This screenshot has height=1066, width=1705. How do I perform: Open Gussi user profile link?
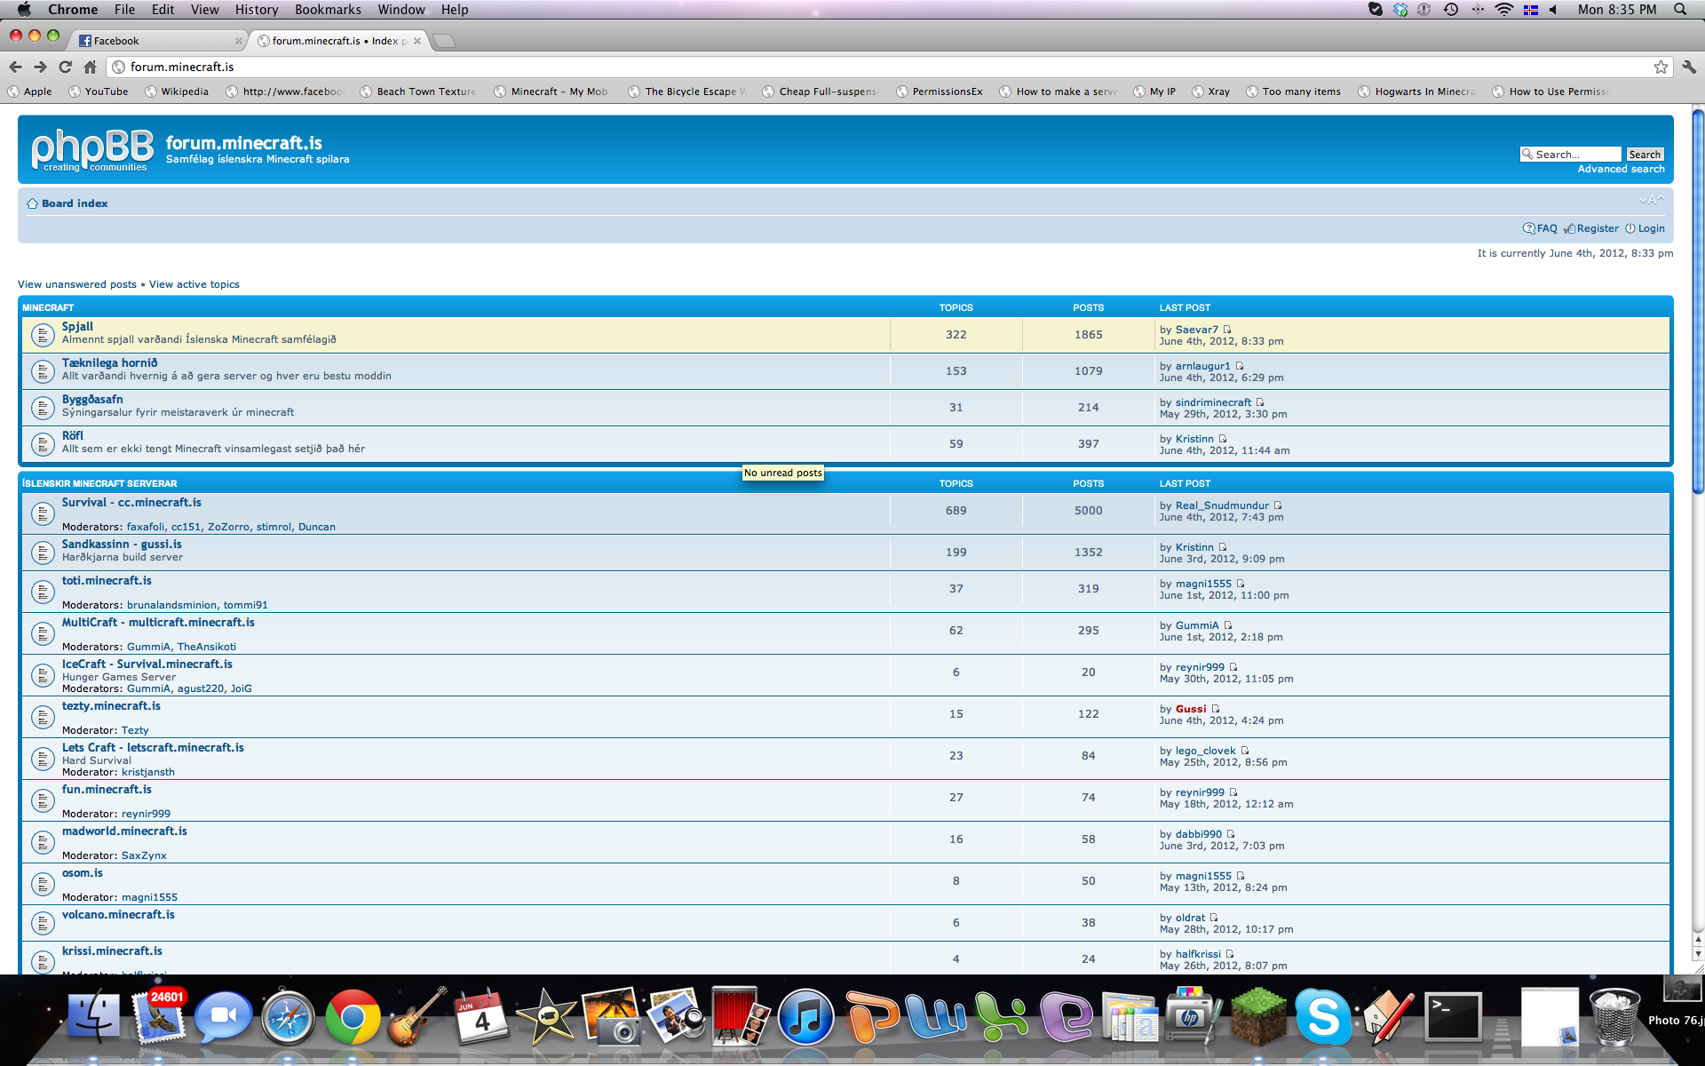click(x=1191, y=709)
